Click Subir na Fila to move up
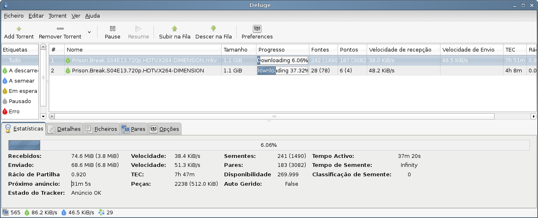Image resolution: width=538 pixels, height=218 pixels. point(175,33)
